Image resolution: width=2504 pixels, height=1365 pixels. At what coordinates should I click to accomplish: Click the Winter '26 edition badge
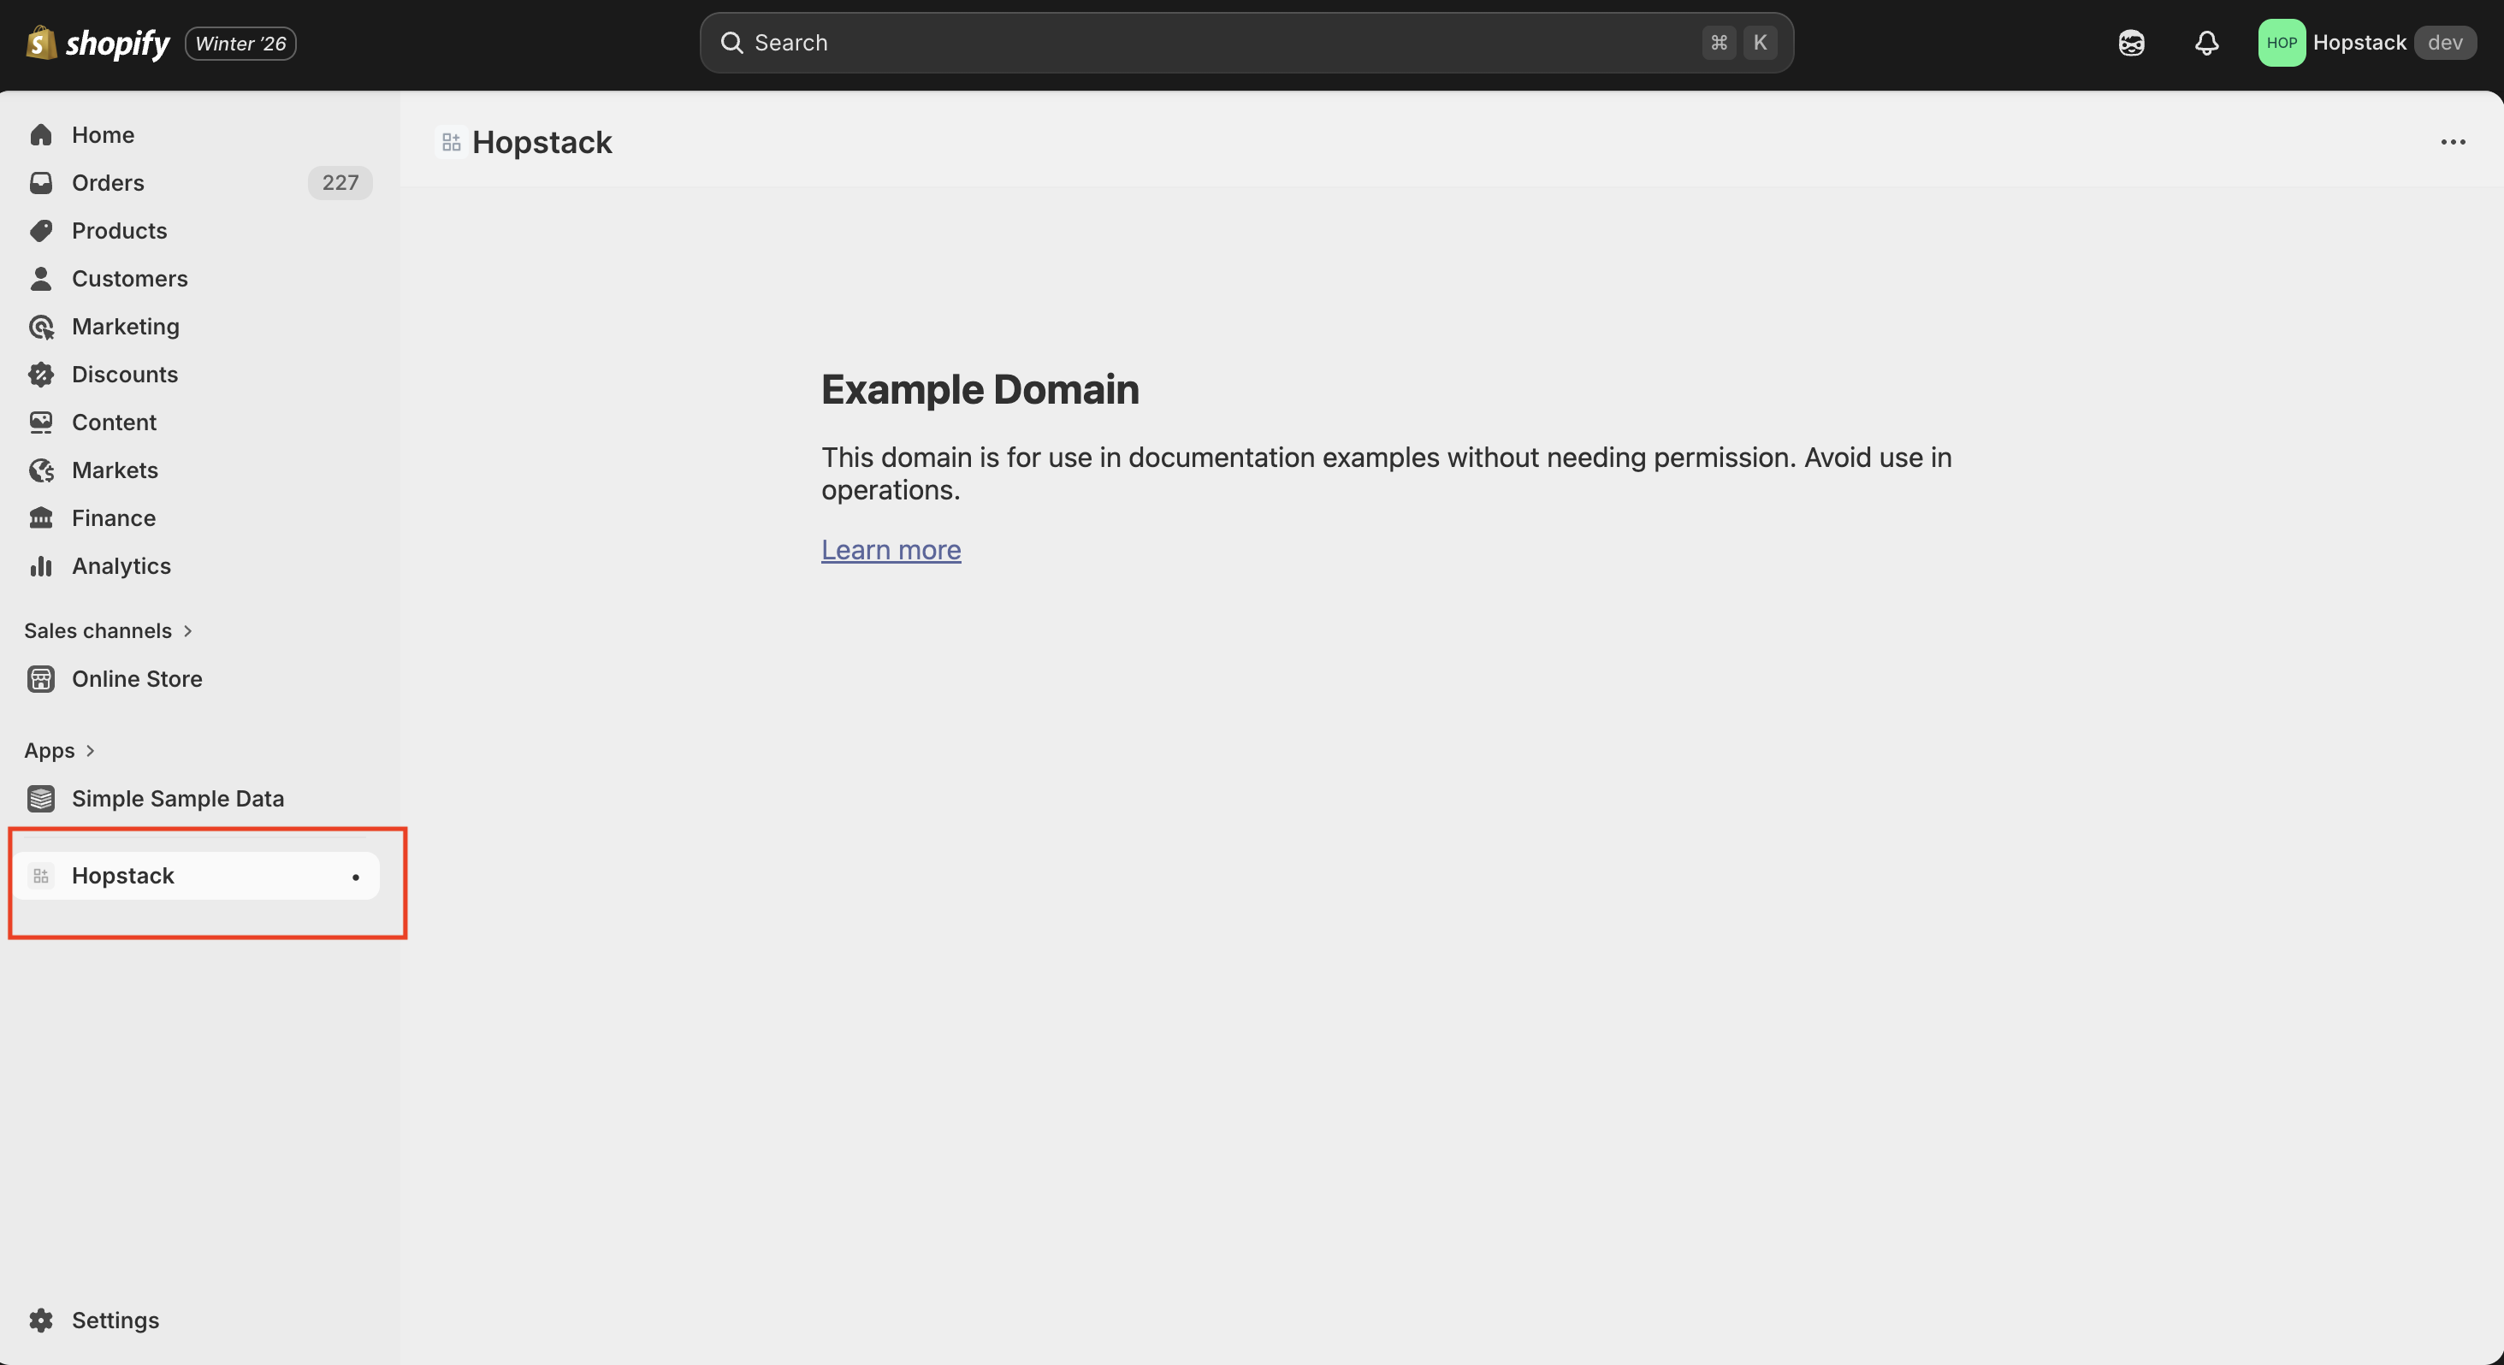(x=240, y=44)
